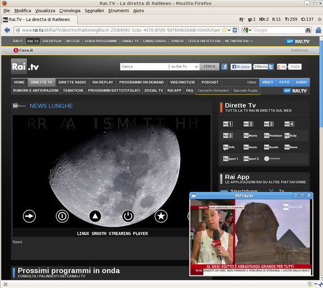This screenshot has height=288, width=323.
Task: Open the Rai 1 live channel
Action: (x=228, y=124)
